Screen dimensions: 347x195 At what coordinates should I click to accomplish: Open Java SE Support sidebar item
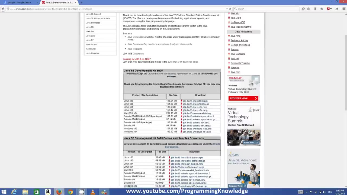[94, 14]
